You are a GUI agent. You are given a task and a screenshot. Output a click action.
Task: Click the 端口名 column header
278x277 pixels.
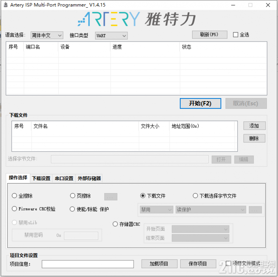point(41,47)
